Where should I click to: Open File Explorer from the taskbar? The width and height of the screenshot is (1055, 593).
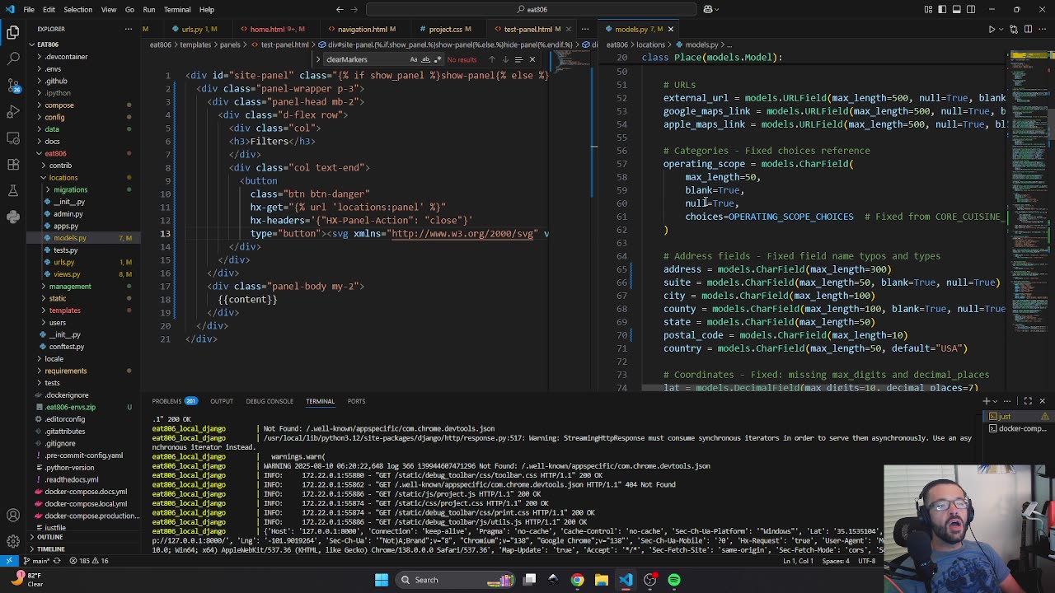point(601,580)
